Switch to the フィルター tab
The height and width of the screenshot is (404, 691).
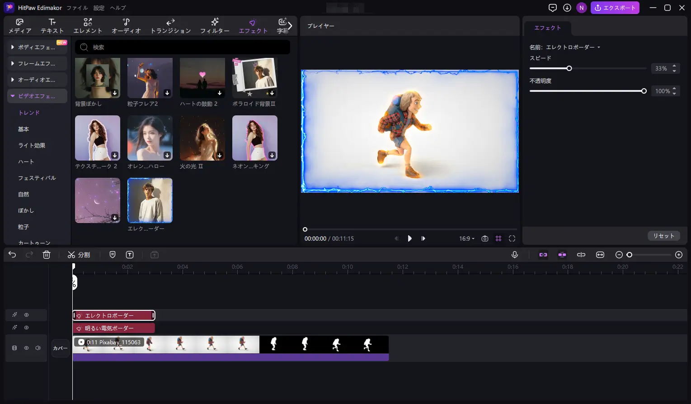(215, 26)
